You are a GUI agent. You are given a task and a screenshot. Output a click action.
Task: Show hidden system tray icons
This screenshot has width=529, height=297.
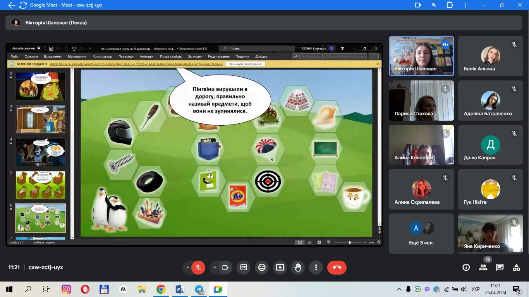point(399,289)
